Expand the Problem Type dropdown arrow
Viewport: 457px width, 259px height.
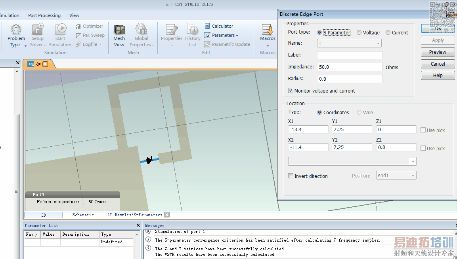[x=25, y=45]
